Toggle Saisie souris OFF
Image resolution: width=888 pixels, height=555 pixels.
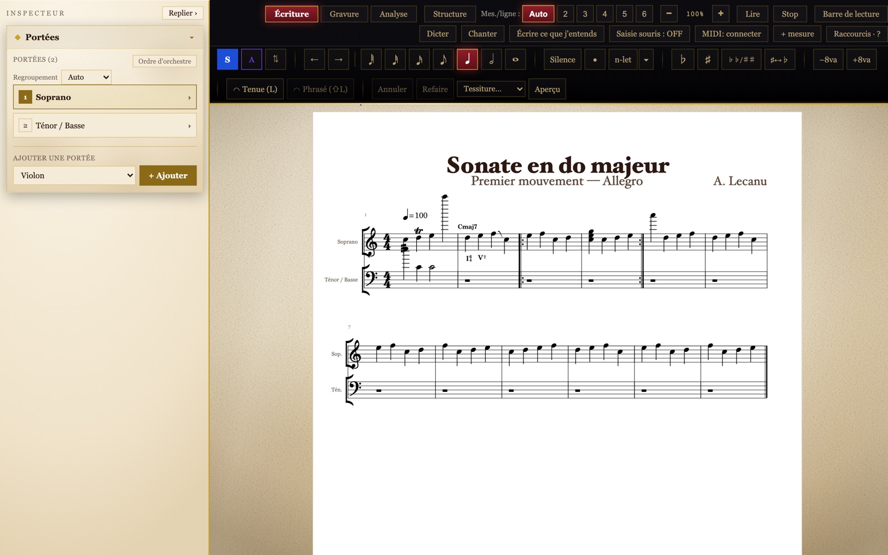coord(649,34)
